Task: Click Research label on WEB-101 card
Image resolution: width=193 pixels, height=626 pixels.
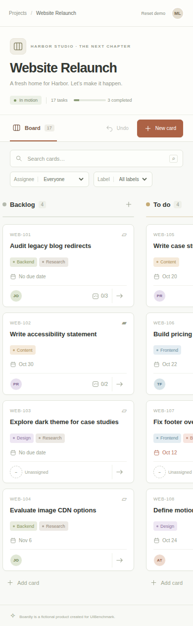Action: (54, 262)
